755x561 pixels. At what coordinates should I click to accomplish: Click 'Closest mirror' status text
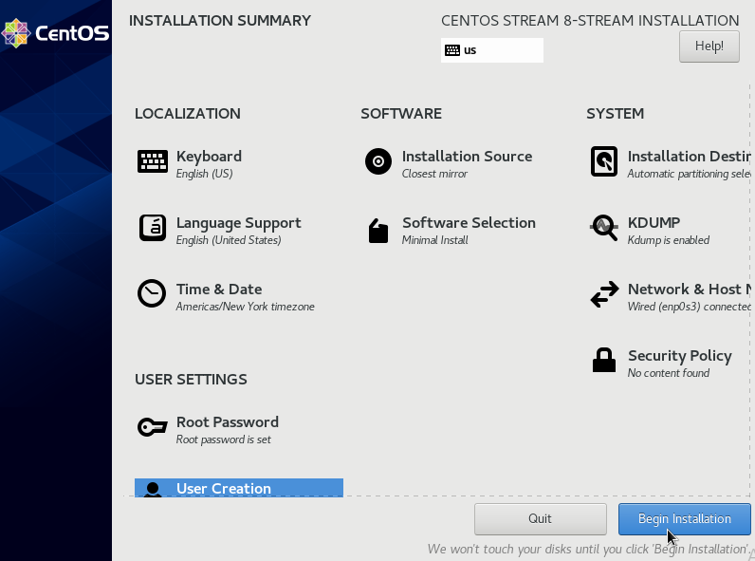point(434,174)
